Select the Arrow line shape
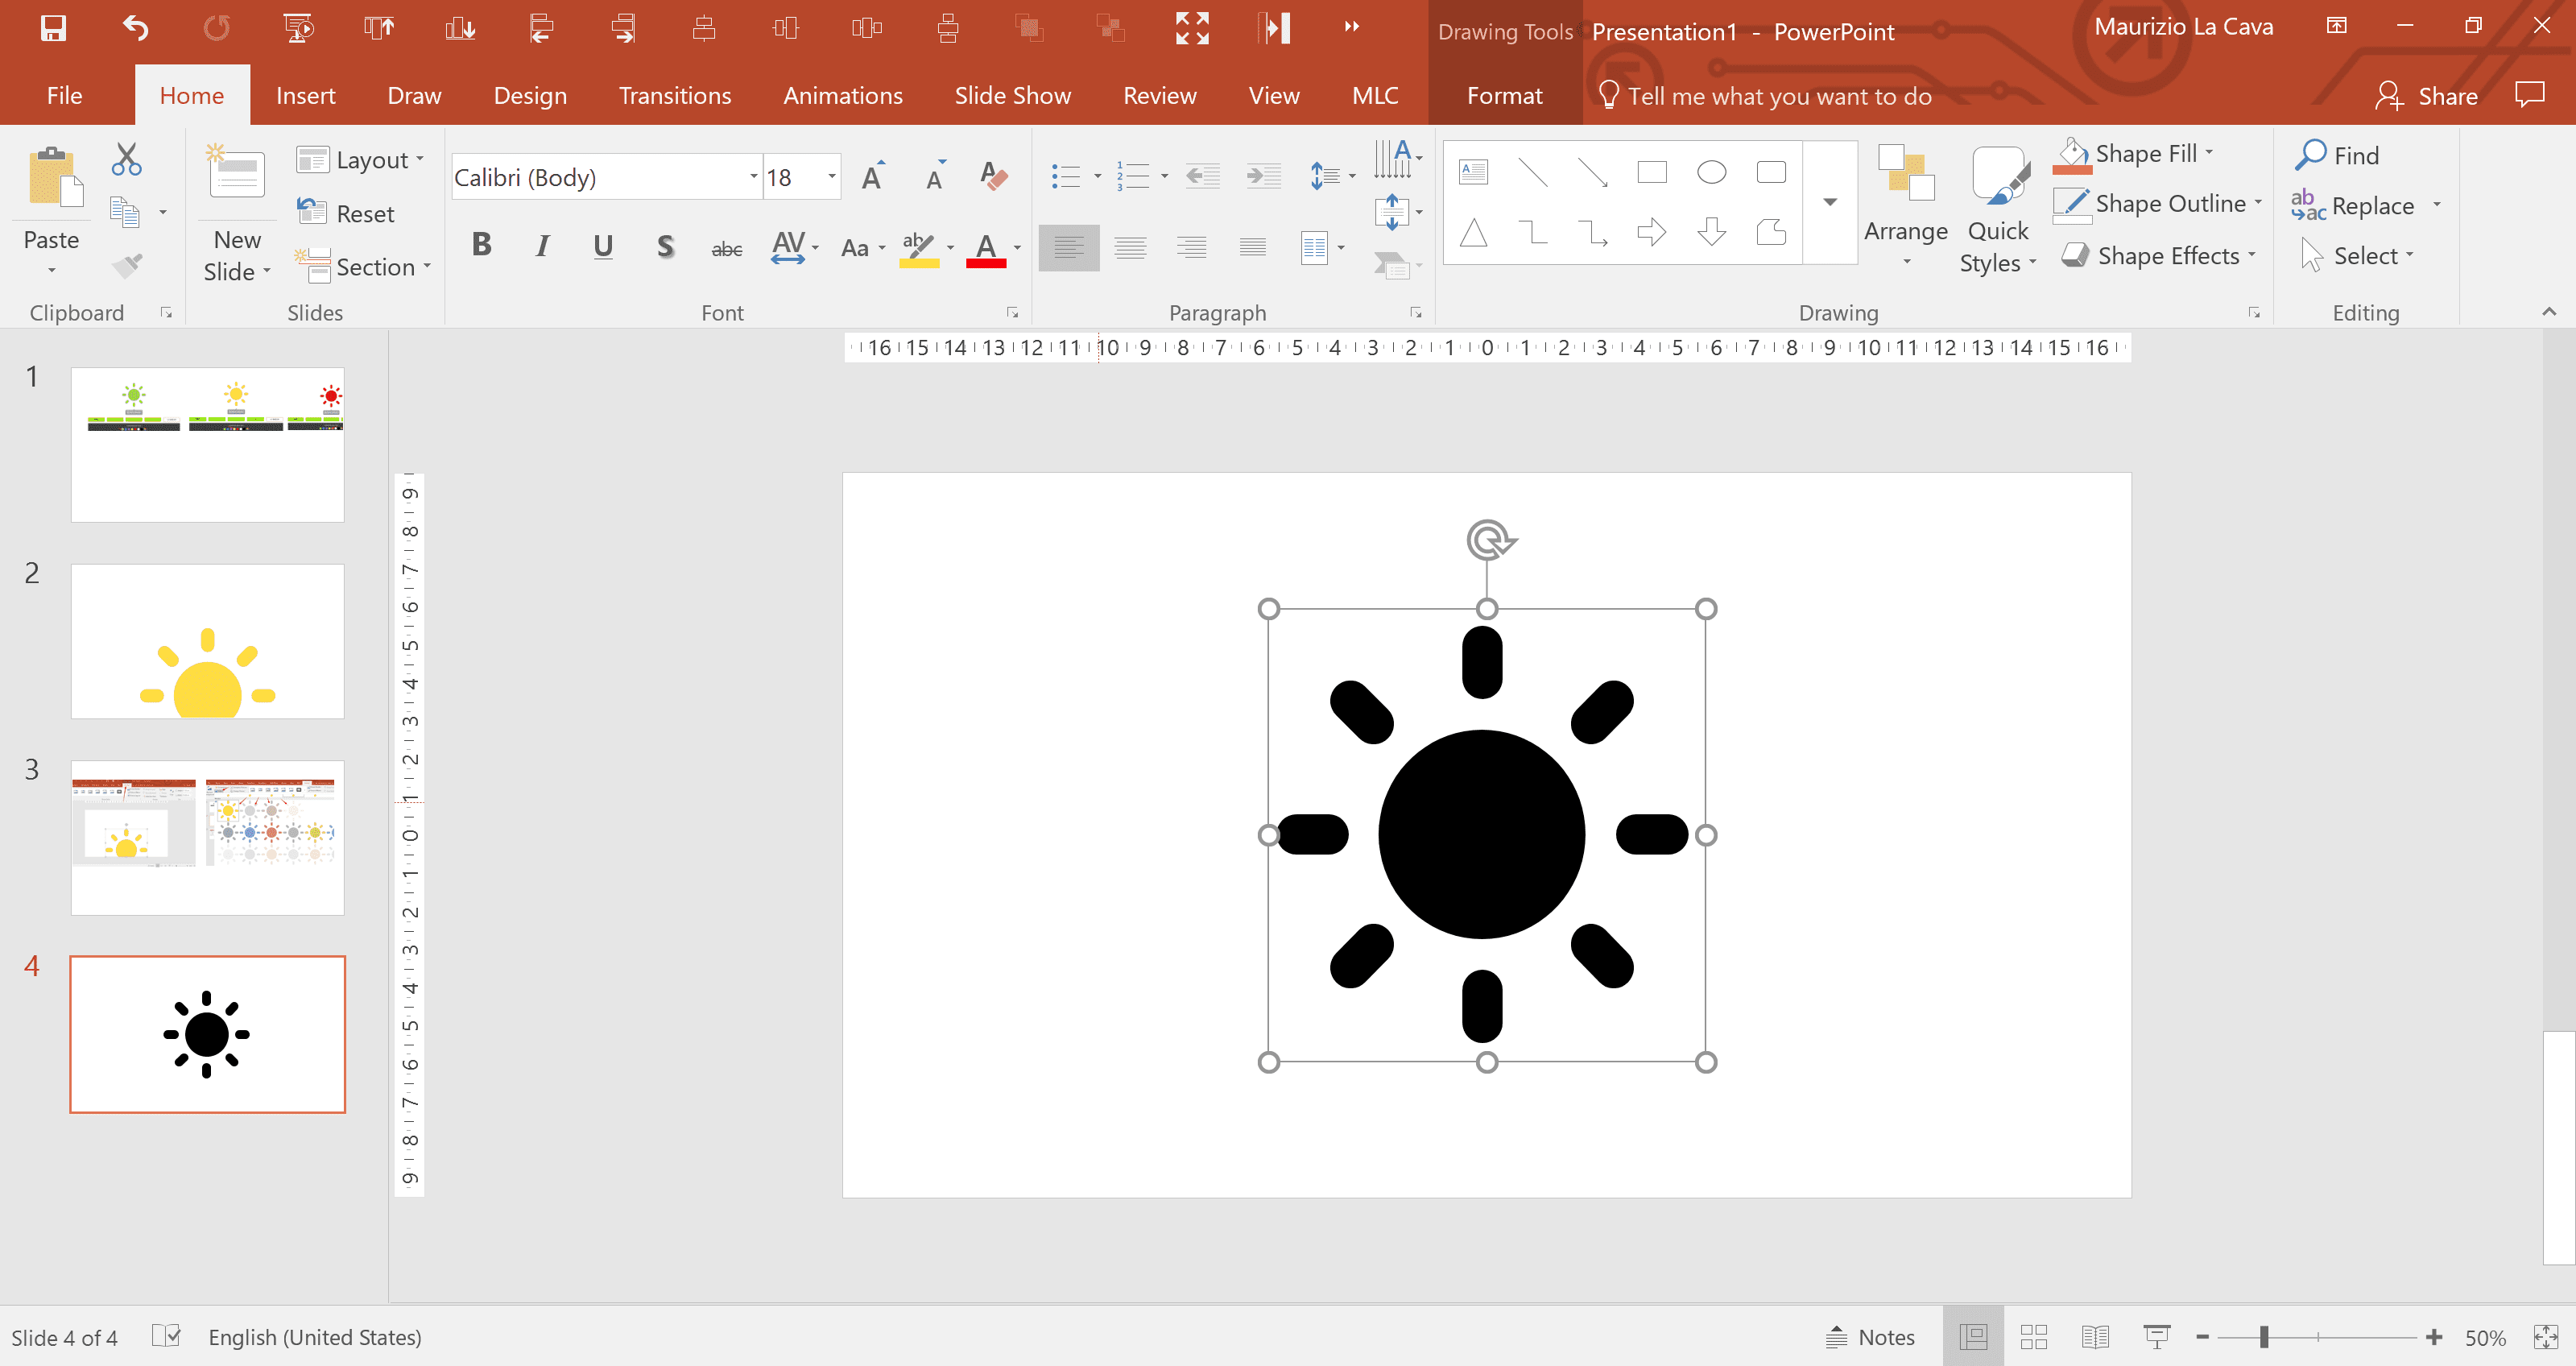 coord(1594,171)
